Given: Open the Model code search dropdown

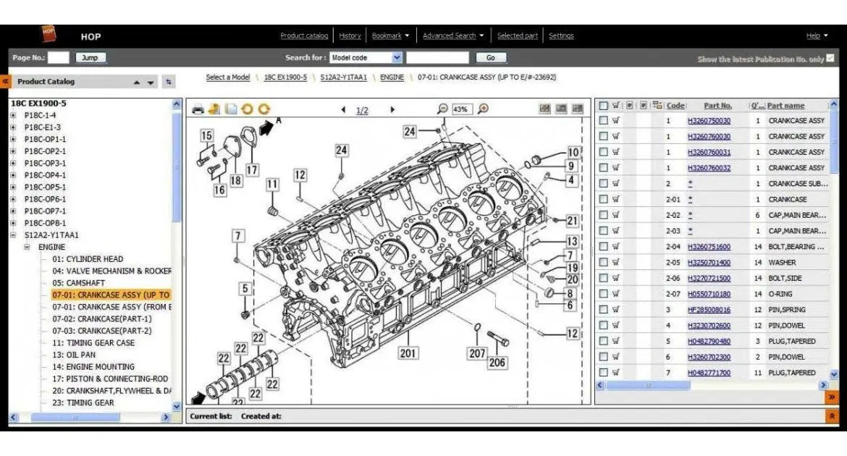Looking at the screenshot, I should tap(397, 57).
